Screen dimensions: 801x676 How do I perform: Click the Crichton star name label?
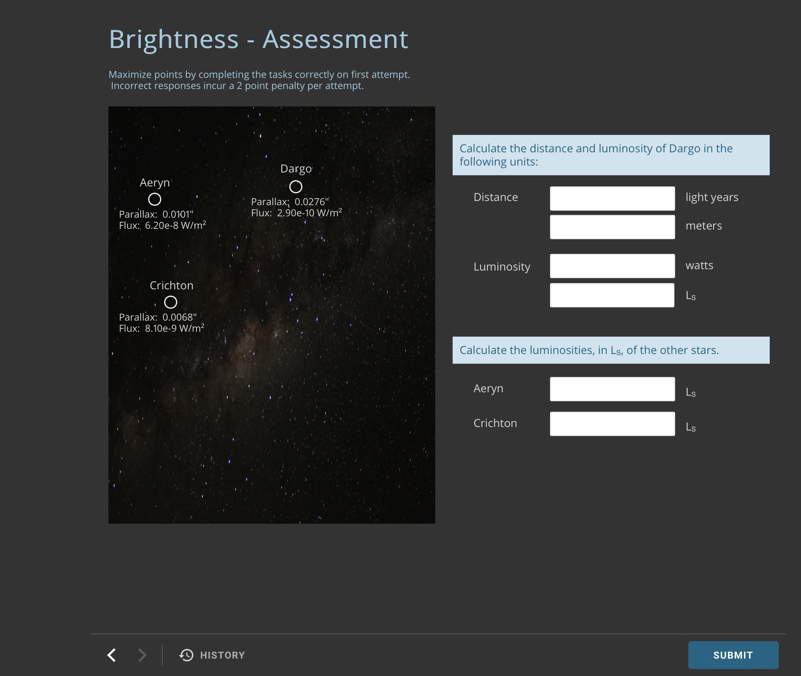click(x=171, y=285)
